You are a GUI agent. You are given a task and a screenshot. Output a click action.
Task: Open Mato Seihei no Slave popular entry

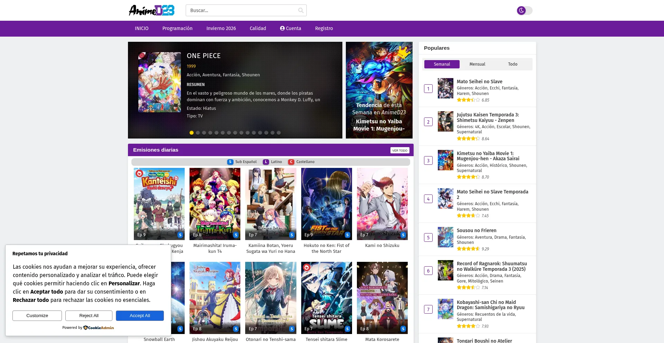click(x=480, y=82)
